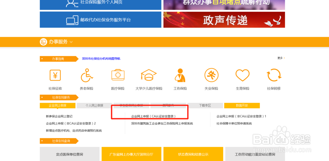329x161 pixels.
Task: Open the 养老保险 wheelchair icon
Action: 87,75
